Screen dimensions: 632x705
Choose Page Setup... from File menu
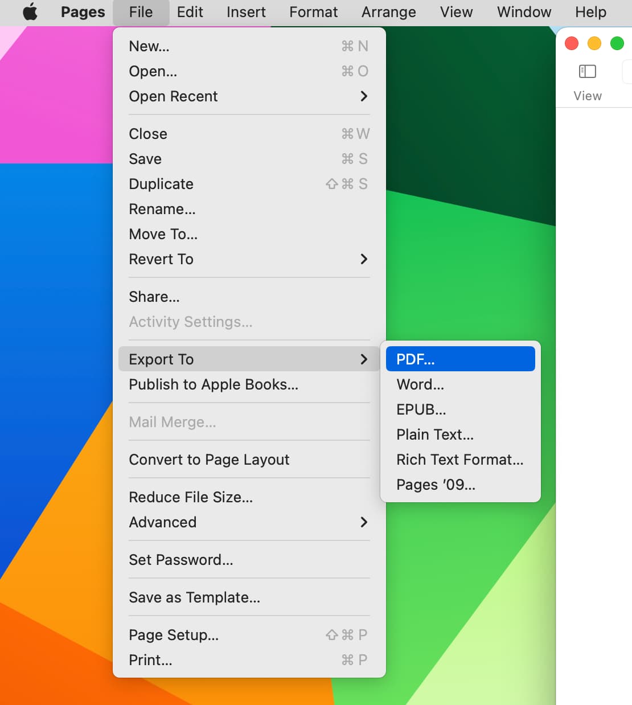(x=249, y=635)
